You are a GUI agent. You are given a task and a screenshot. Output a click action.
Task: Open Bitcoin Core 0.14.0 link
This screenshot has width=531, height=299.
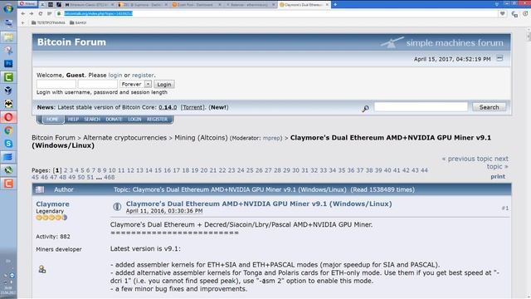click(x=168, y=107)
